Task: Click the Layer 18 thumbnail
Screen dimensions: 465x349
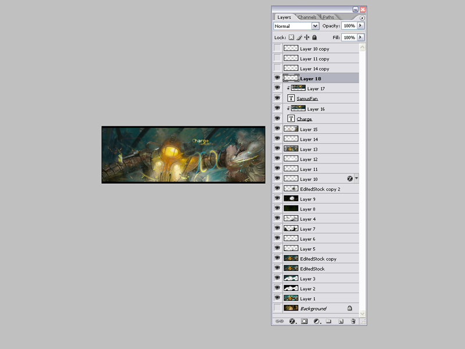Action: [291, 78]
